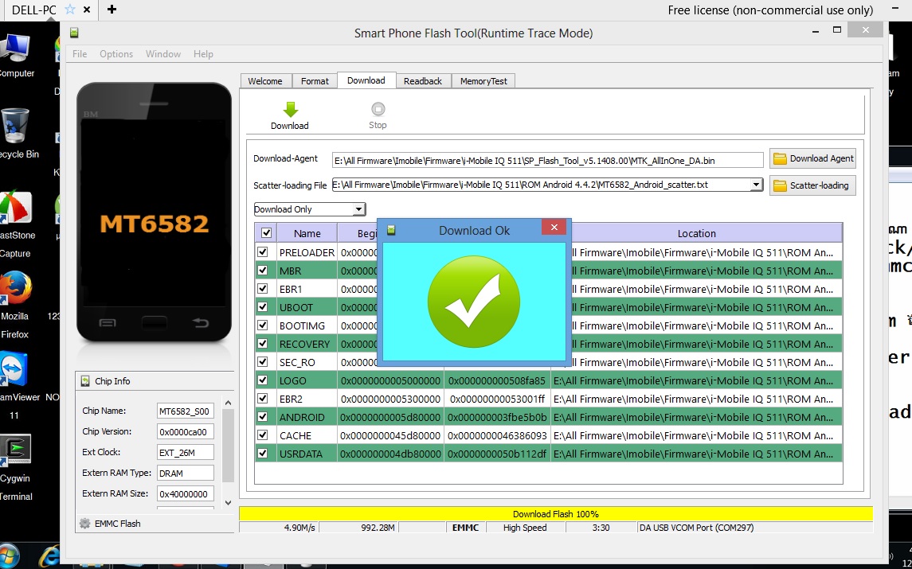Click the Download Ok dialog title icon
The height and width of the screenshot is (569, 912).
click(x=391, y=230)
